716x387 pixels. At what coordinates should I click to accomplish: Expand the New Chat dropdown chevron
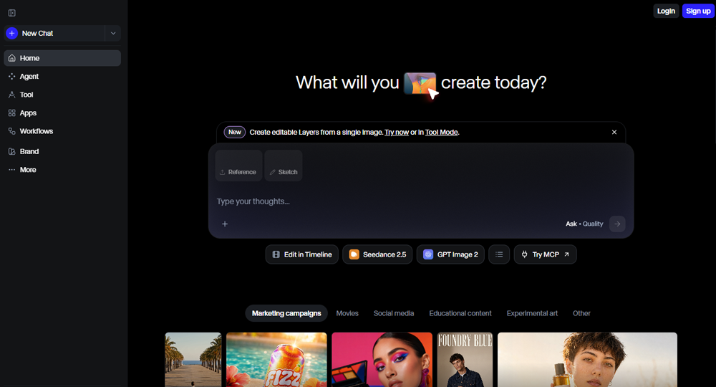click(x=113, y=34)
